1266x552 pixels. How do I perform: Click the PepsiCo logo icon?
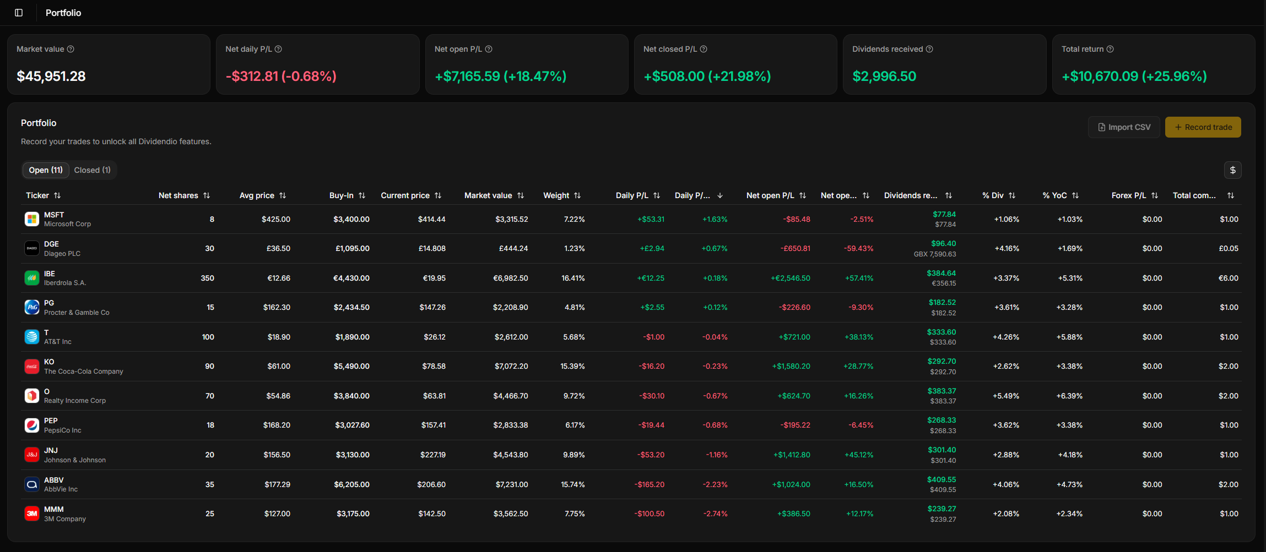[32, 425]
